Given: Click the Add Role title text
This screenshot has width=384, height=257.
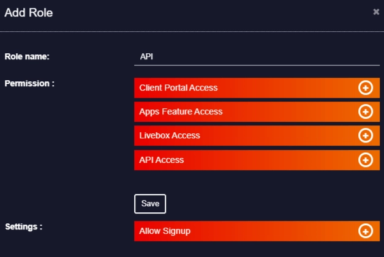Looking at the screenshot, I should coord(28,12).
